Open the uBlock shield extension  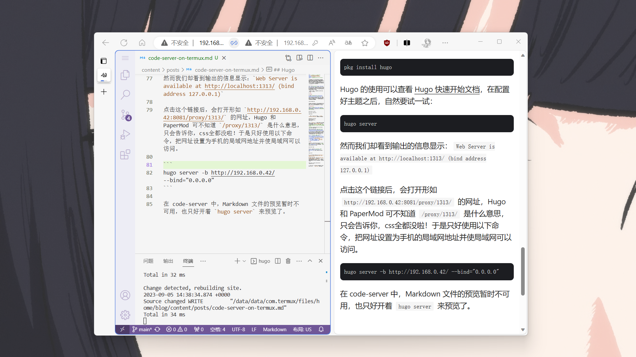click(x=387, y=43)
